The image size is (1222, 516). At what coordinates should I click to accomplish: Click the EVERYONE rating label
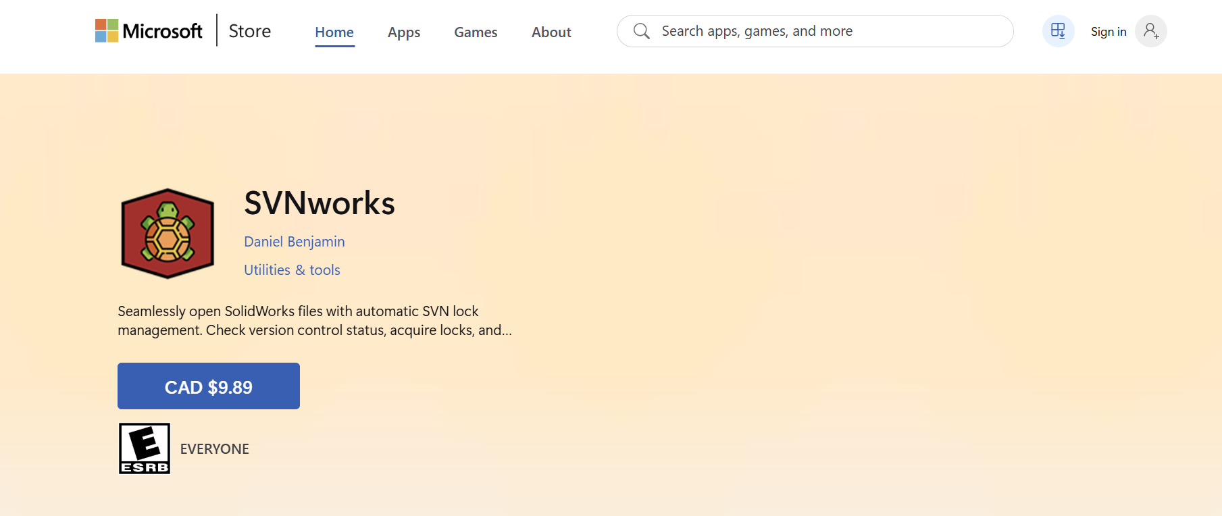click(215, 449)
